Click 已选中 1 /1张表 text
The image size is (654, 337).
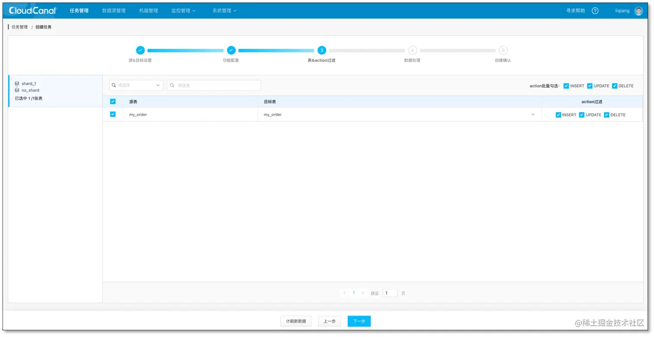click(29, 98)
